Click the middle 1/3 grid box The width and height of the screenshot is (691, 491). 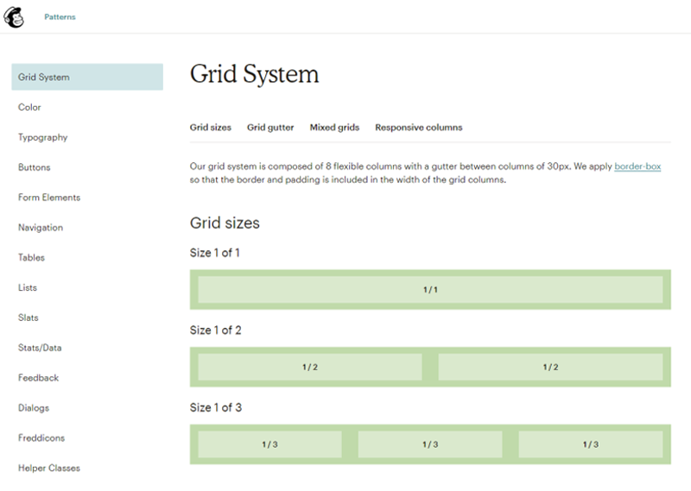click(x=430, y=444)
